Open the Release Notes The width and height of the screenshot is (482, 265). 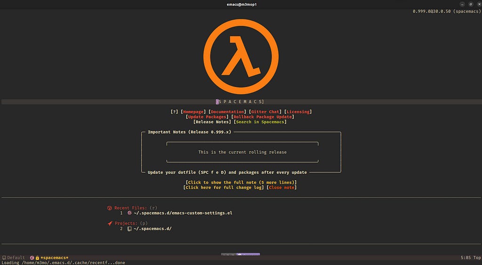click(x=212, y=122)
